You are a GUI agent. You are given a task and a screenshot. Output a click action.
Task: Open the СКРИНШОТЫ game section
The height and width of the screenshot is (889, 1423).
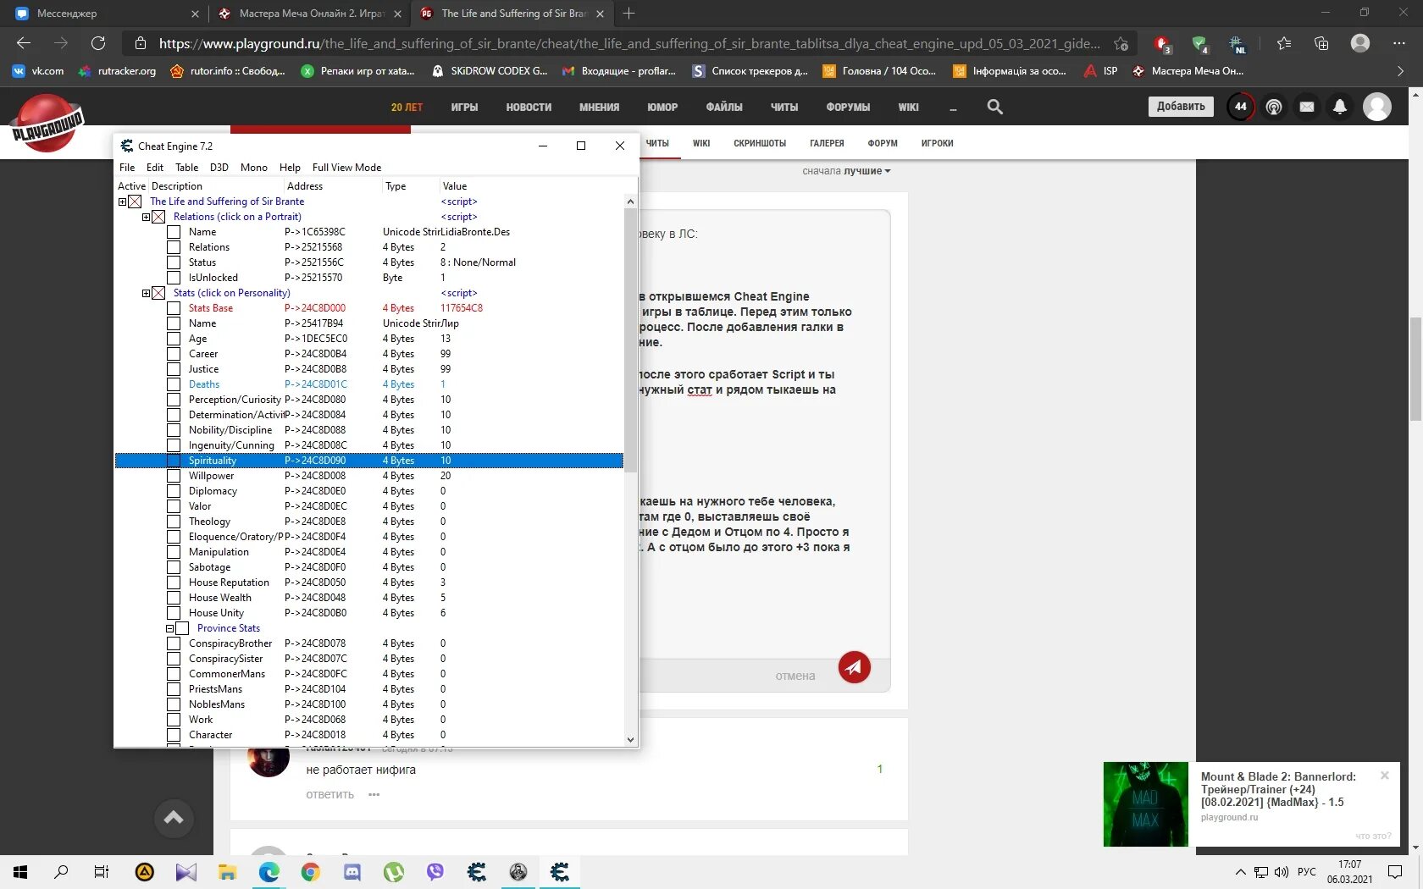(760, 143)
